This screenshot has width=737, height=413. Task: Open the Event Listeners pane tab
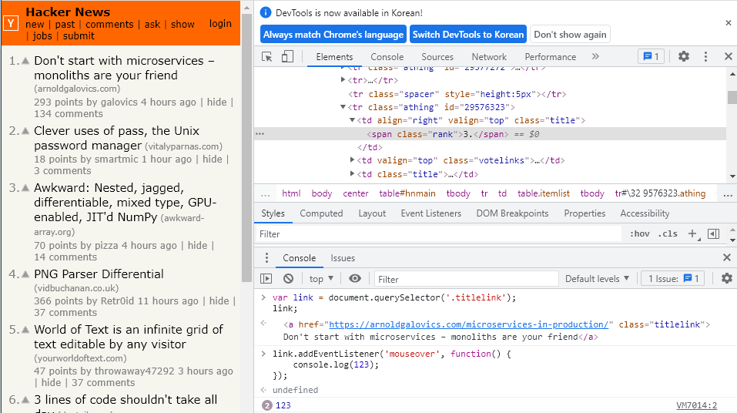(x=431, y=213)
